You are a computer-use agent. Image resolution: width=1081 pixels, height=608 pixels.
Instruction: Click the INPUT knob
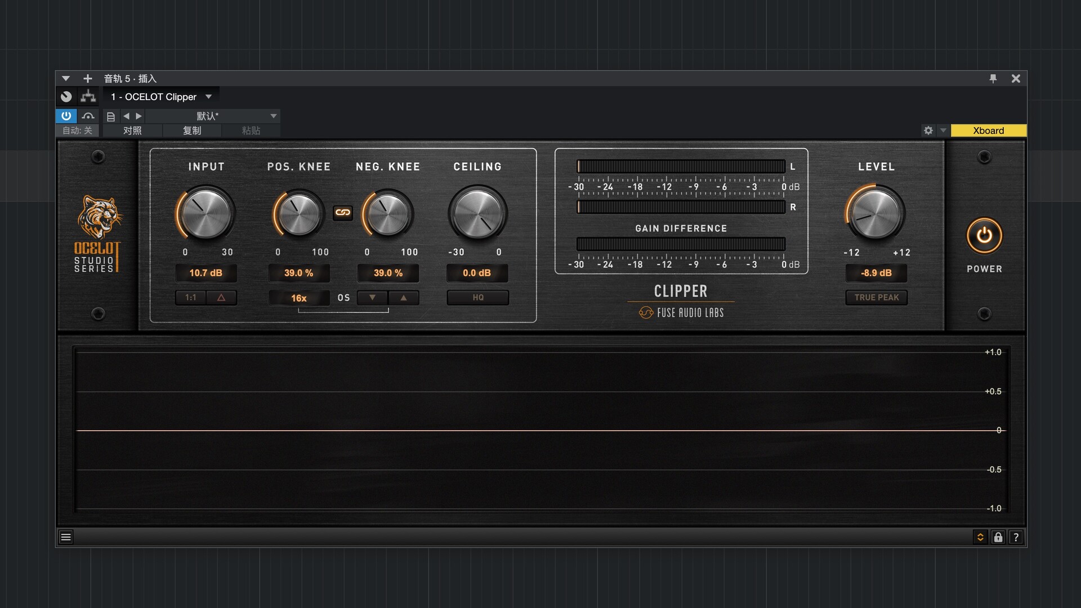coord(206,213)
